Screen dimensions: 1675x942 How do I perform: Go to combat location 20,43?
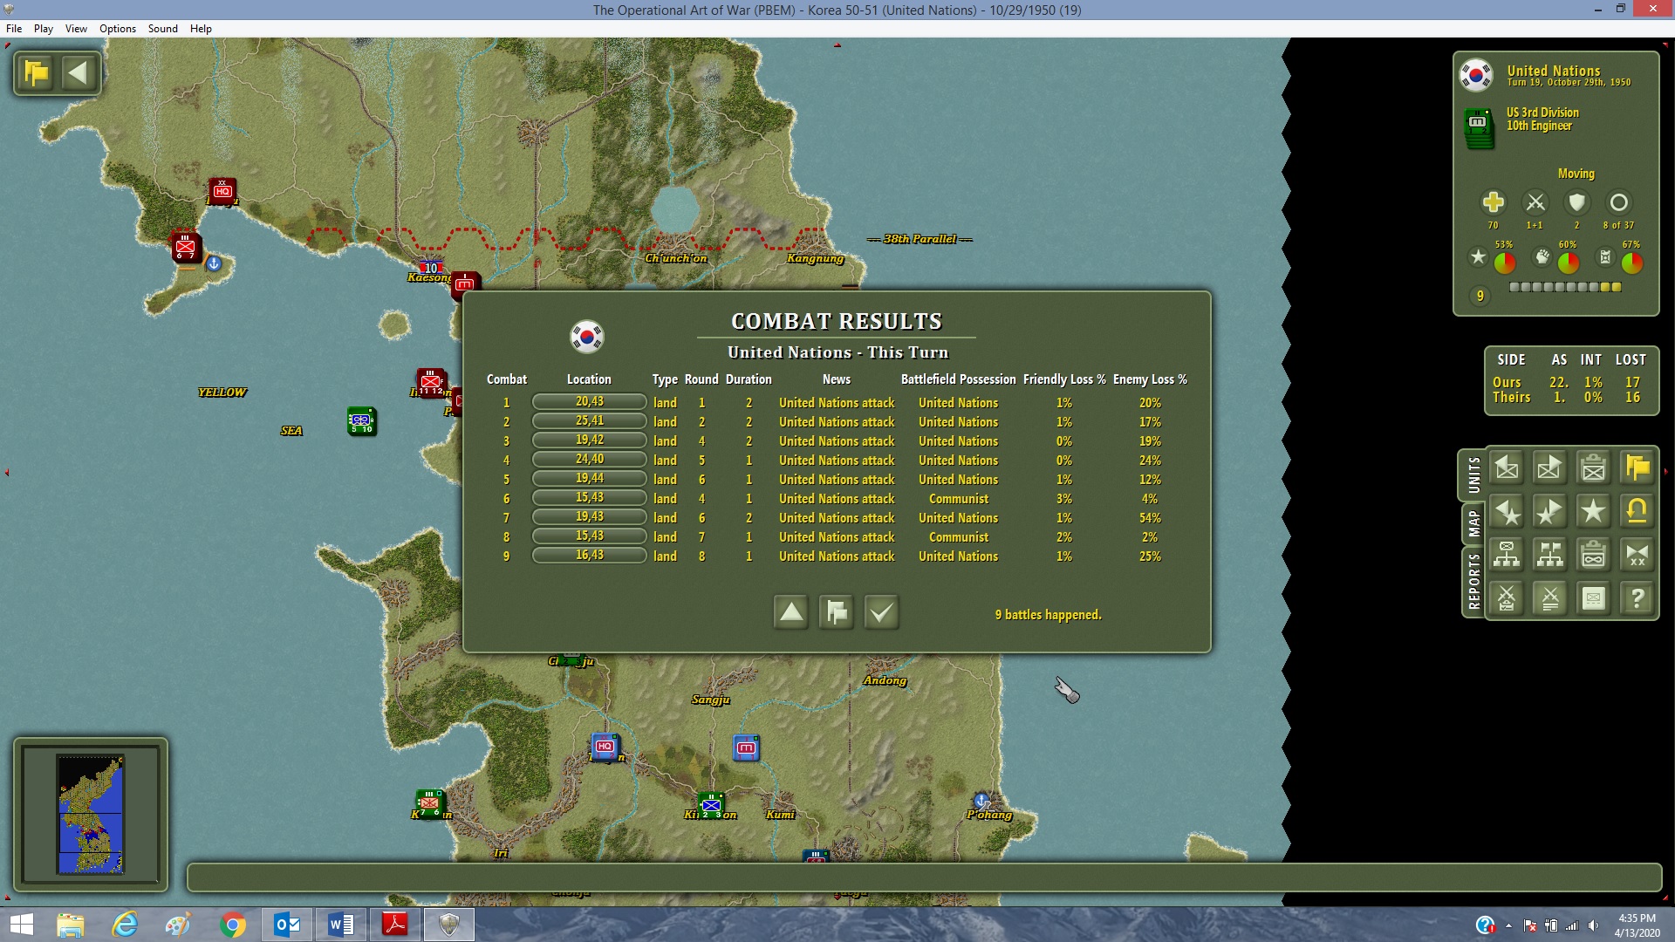point(589,402)
